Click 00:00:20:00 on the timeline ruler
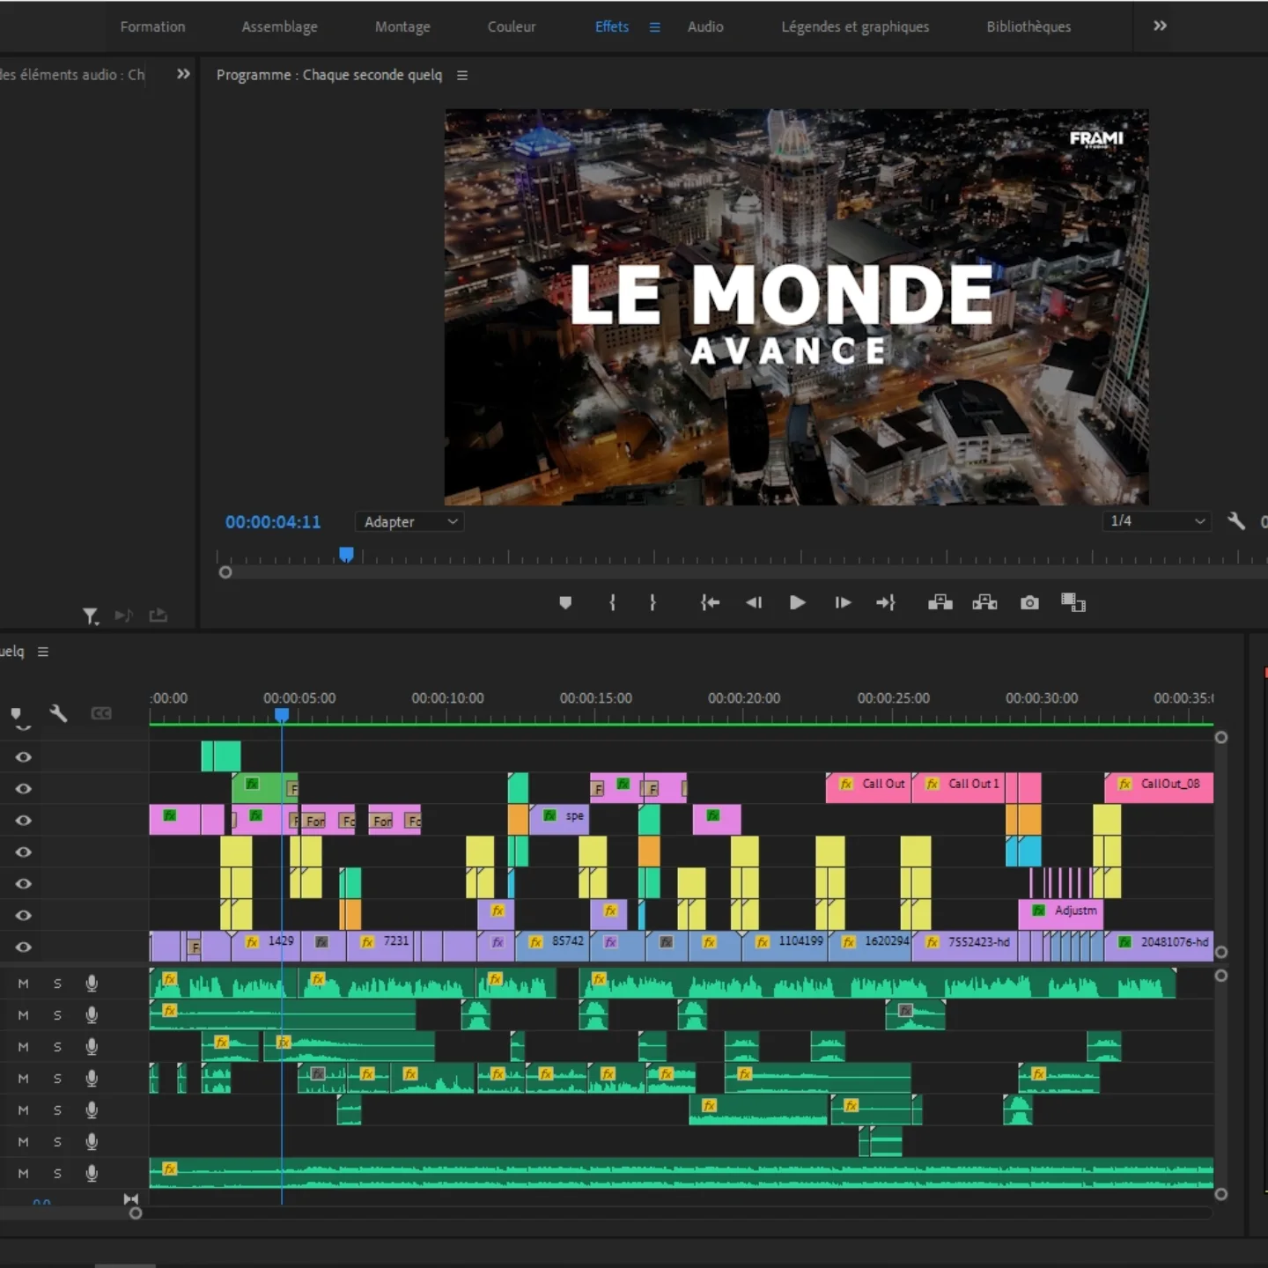Image resolution: width=1268 pixels, height=1268 pixels. 744,698
